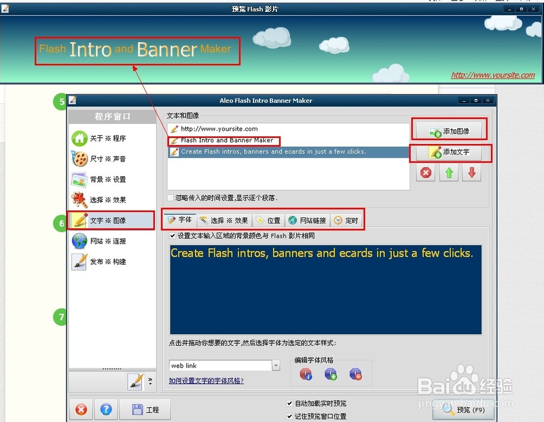Click the add font style icon
The width and height of the screenshot is (544, 422).
pyautogui.click(x=331, y=375)
